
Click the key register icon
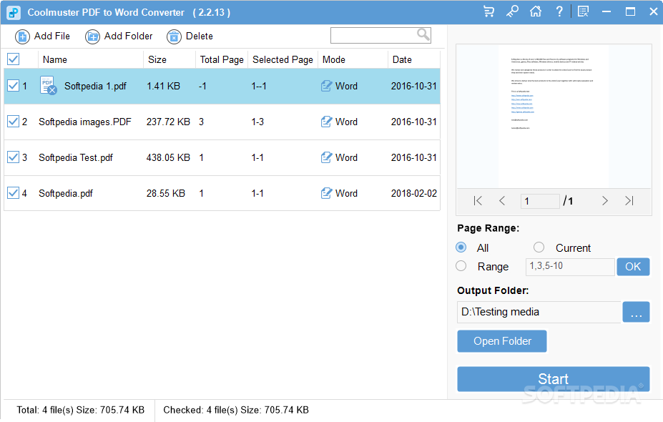pos(512,11)
